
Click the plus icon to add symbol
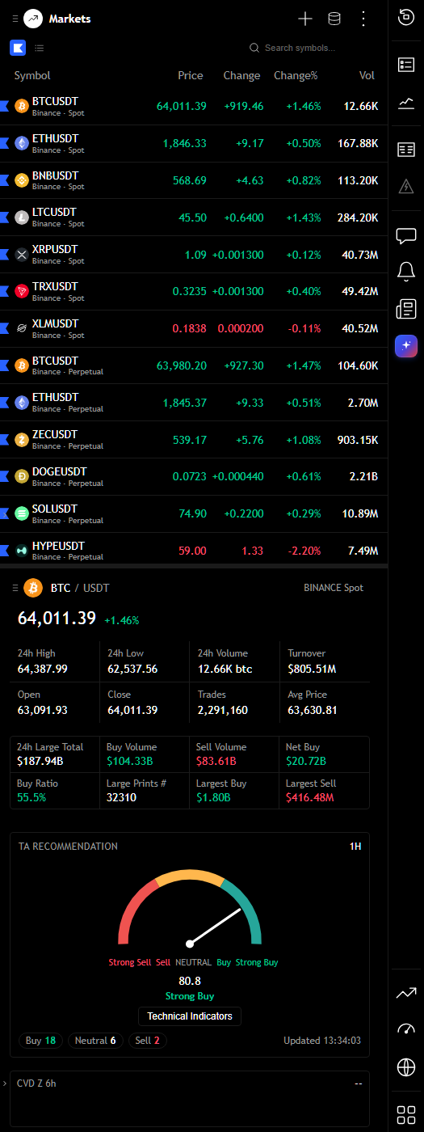click(x=304, y=19)
